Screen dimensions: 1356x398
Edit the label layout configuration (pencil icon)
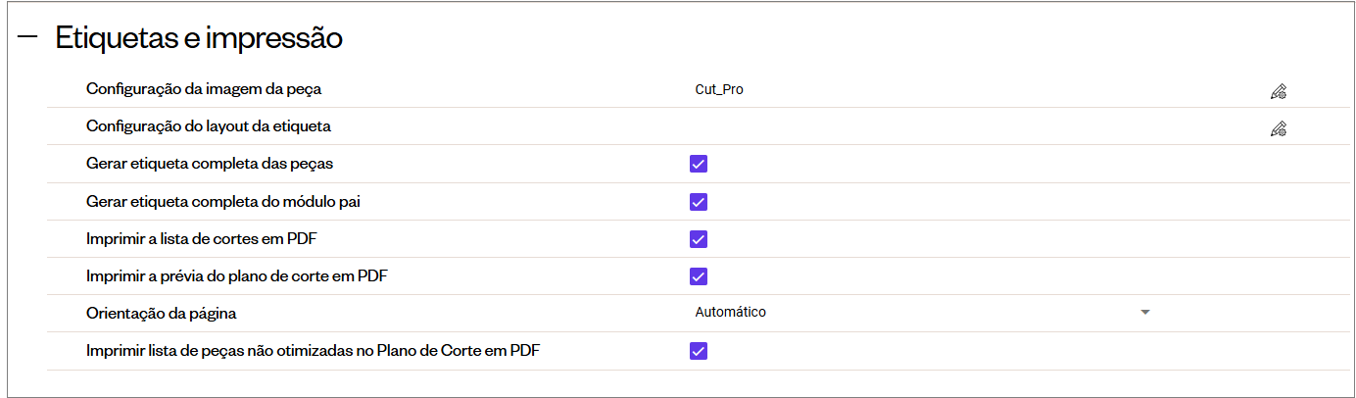click(1278, 128)
